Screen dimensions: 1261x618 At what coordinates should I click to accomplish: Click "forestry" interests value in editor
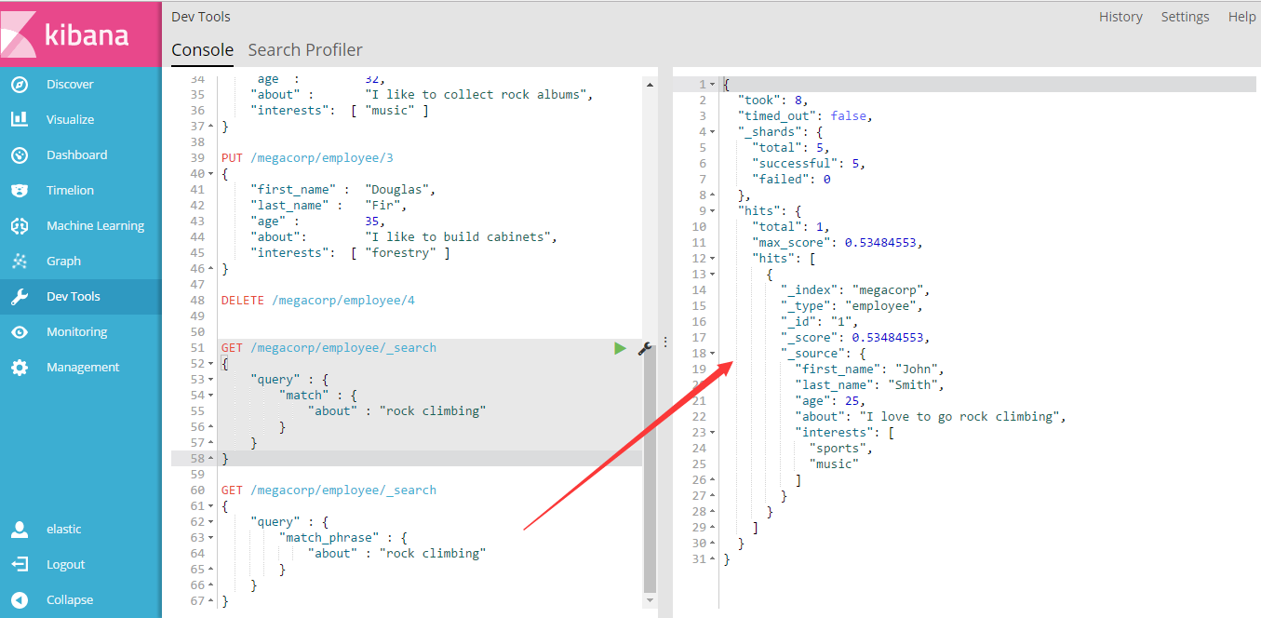point(400,253)
